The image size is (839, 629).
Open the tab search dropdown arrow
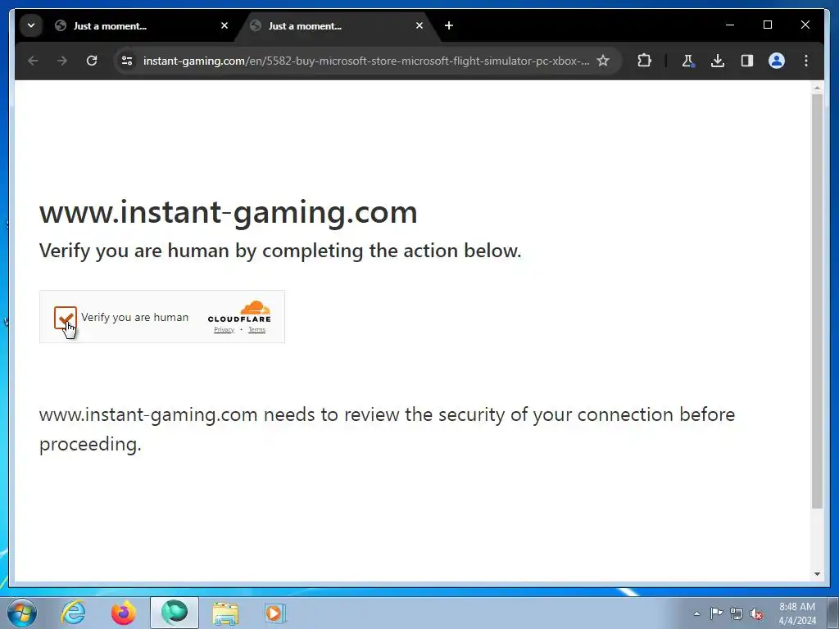click(31, 25)
